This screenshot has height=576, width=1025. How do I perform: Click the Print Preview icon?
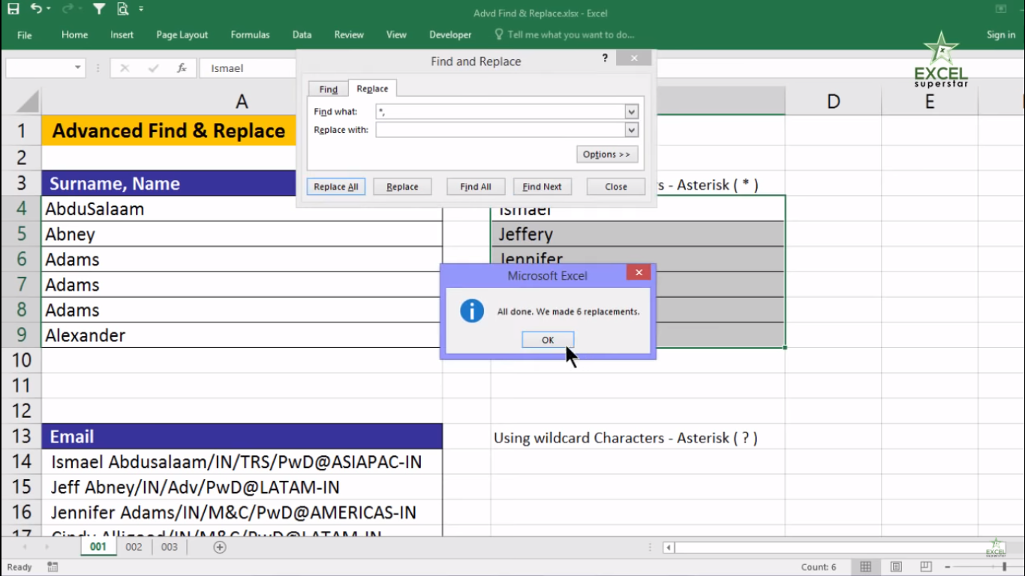coord(122,9)
